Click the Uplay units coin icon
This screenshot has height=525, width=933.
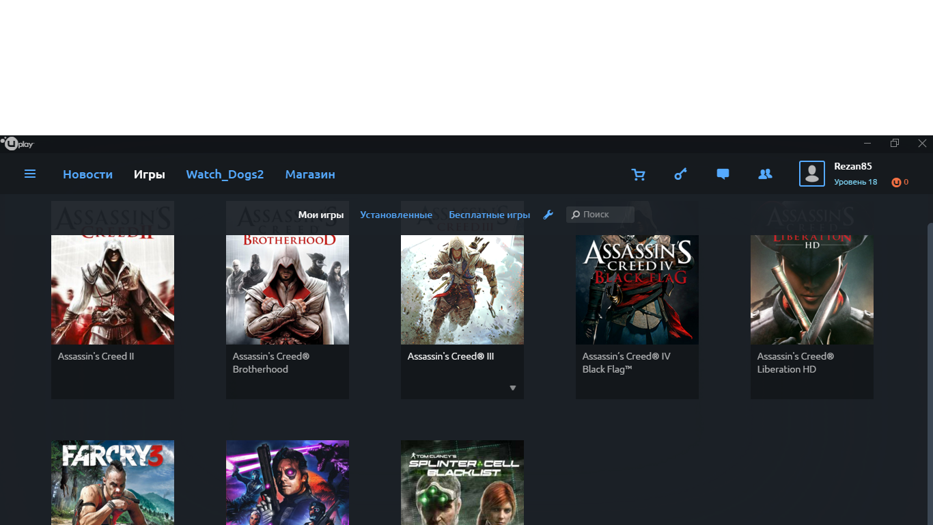896,183
